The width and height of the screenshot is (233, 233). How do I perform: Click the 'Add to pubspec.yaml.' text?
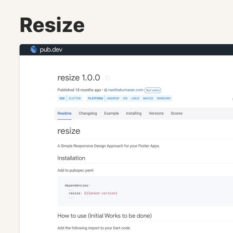(76, 170)
